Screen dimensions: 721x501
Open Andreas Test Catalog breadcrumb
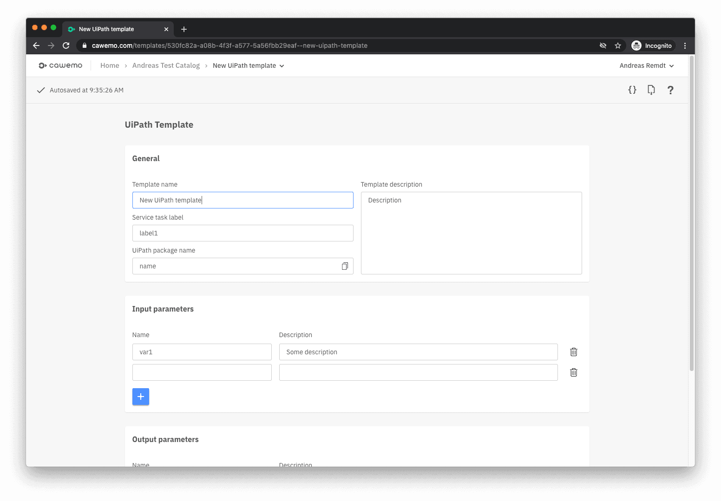click(166, 65)
